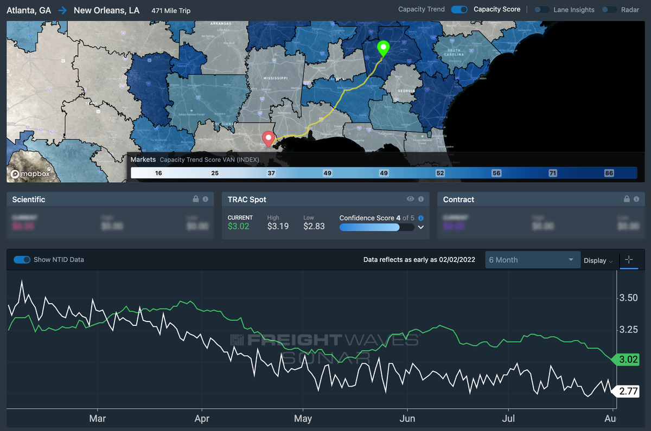651x431 pixels.
Task: Click the arrow between origin and destination
Action: pyautogui.click(x=62, y=10)
